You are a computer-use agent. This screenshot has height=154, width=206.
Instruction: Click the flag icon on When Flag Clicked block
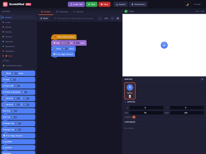(x=55, y=37)
